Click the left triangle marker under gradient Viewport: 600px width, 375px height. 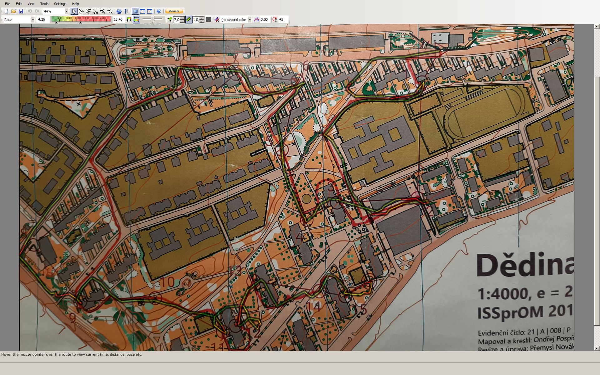point(57,22)
